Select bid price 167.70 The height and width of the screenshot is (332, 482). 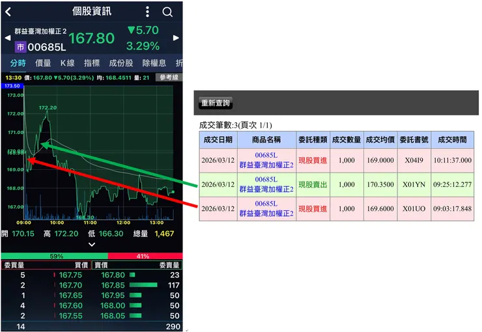click(x=71, y=285)
